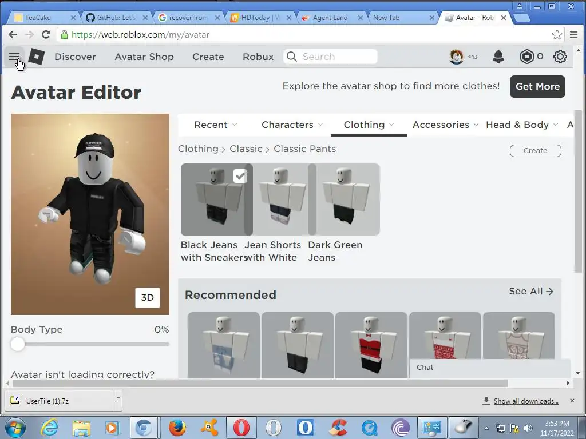Select the red recommended outfit thumbnail

tap(371, 345)
